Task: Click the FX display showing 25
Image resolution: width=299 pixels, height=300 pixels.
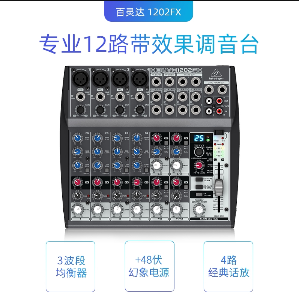Action: (x=199, y=138)
